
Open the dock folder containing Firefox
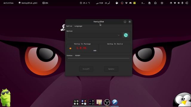click(84, 102)
